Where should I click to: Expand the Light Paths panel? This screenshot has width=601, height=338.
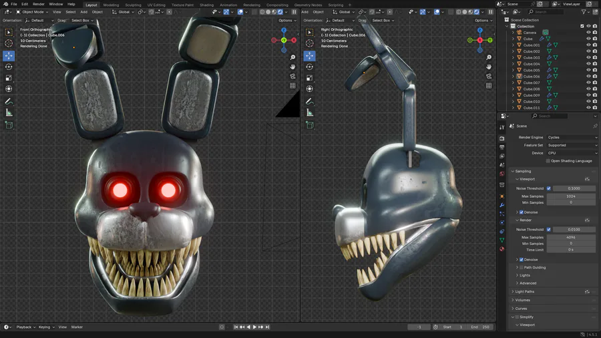pos(524,292)
